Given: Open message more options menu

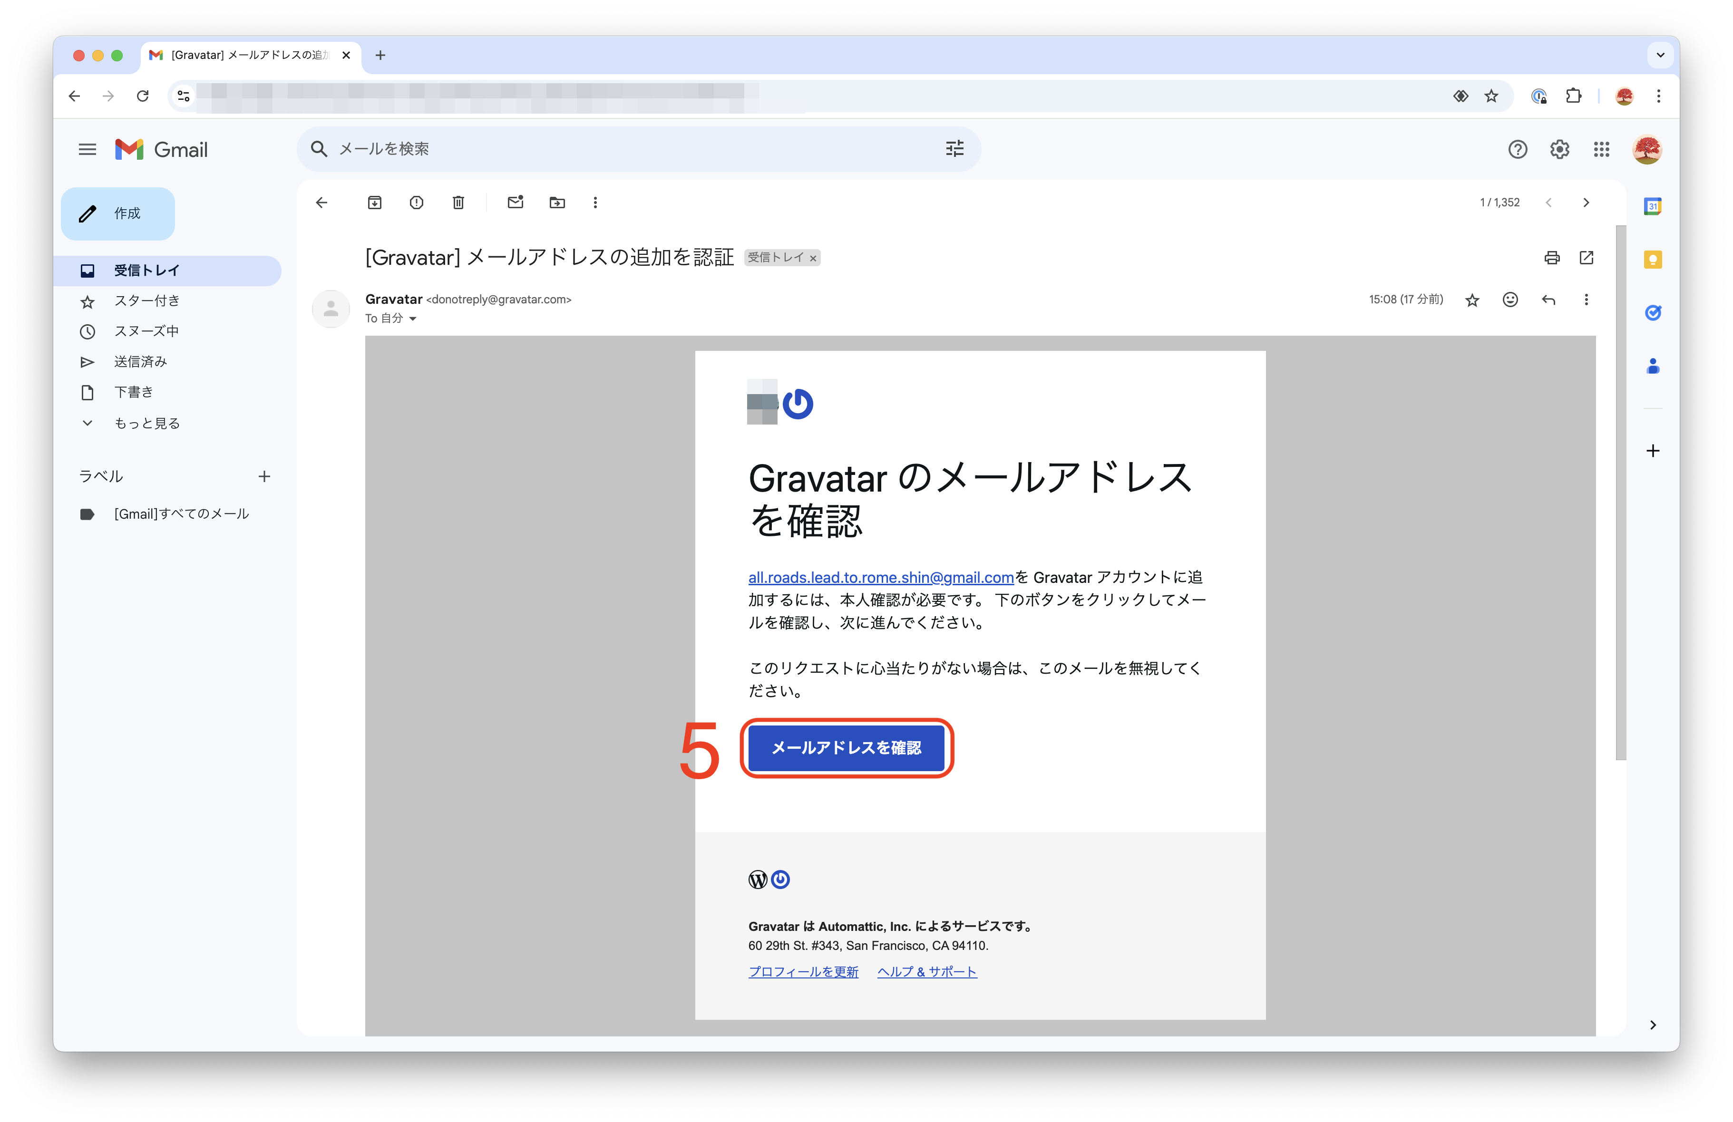Looking at the screenshot, I should (1586, 300).
